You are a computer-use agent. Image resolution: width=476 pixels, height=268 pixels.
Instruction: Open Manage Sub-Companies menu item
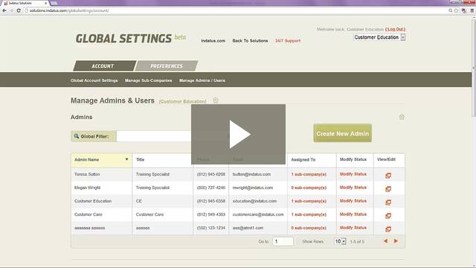click(x=148, y=80)
